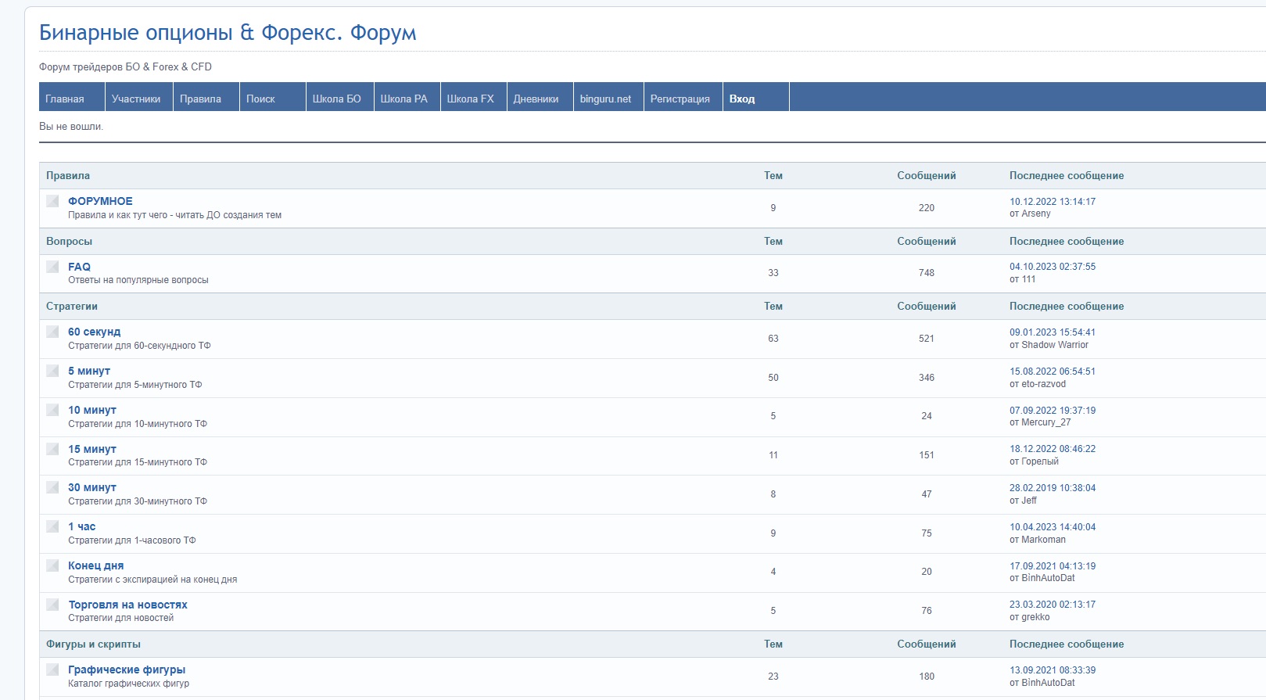
Task: Open the 60 секунд strategies forum
Action: click(x=94, y=332)
